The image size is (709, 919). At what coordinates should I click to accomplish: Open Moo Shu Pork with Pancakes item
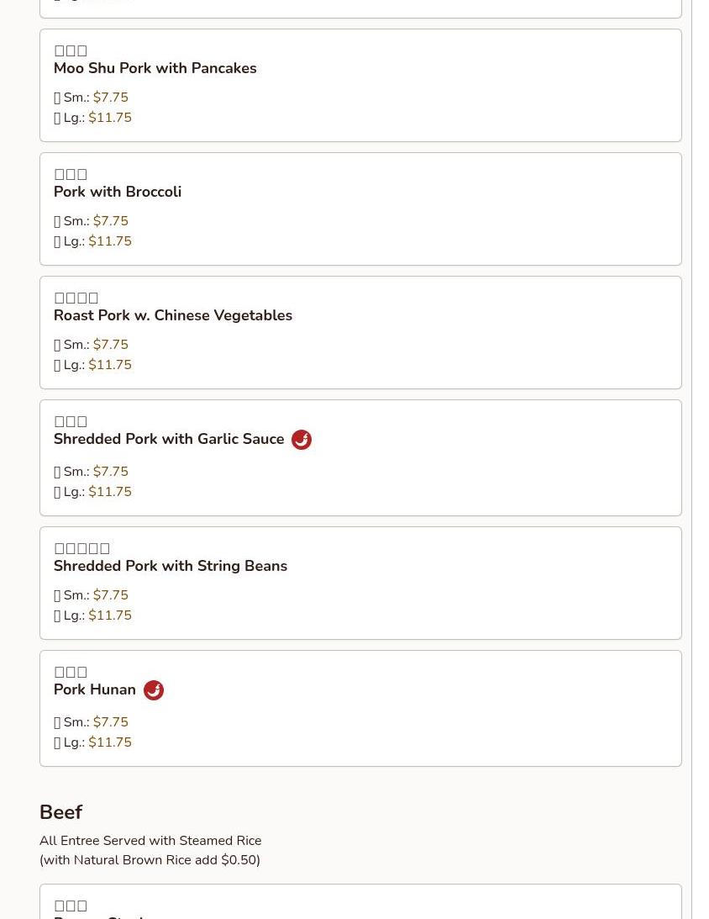(x=155, y=68)
